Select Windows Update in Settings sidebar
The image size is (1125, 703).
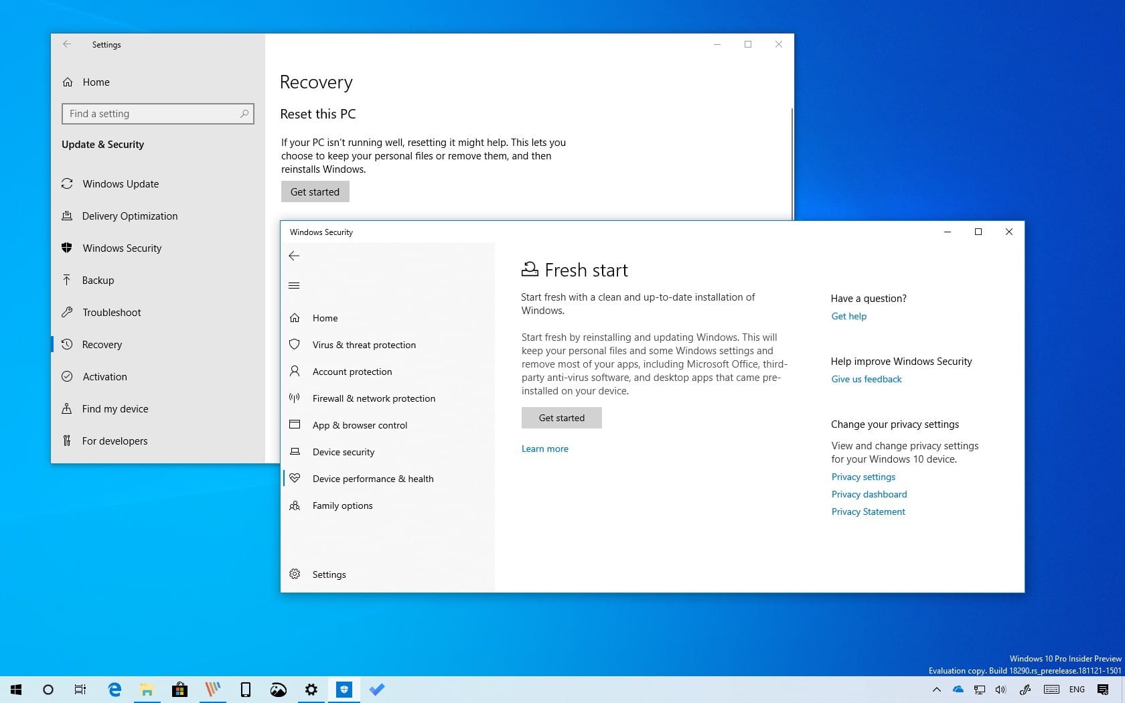pyautogui.click(x=121, y=184)
